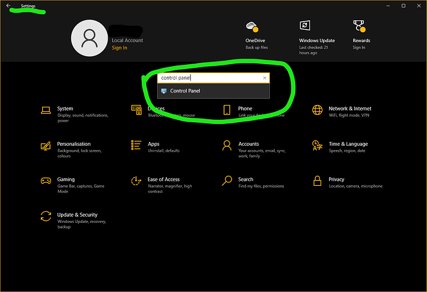Click the Windows Update label
Viewport: 427px width, 292px height.
point(317,41)
